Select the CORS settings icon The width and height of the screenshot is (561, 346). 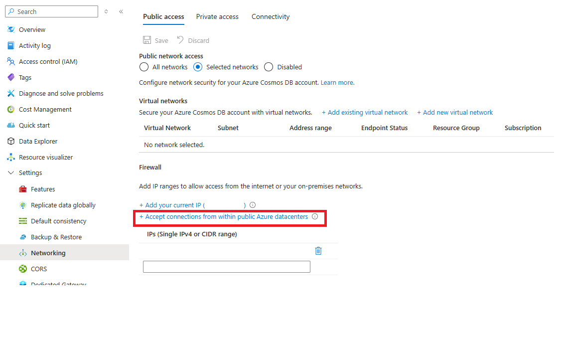23,269
